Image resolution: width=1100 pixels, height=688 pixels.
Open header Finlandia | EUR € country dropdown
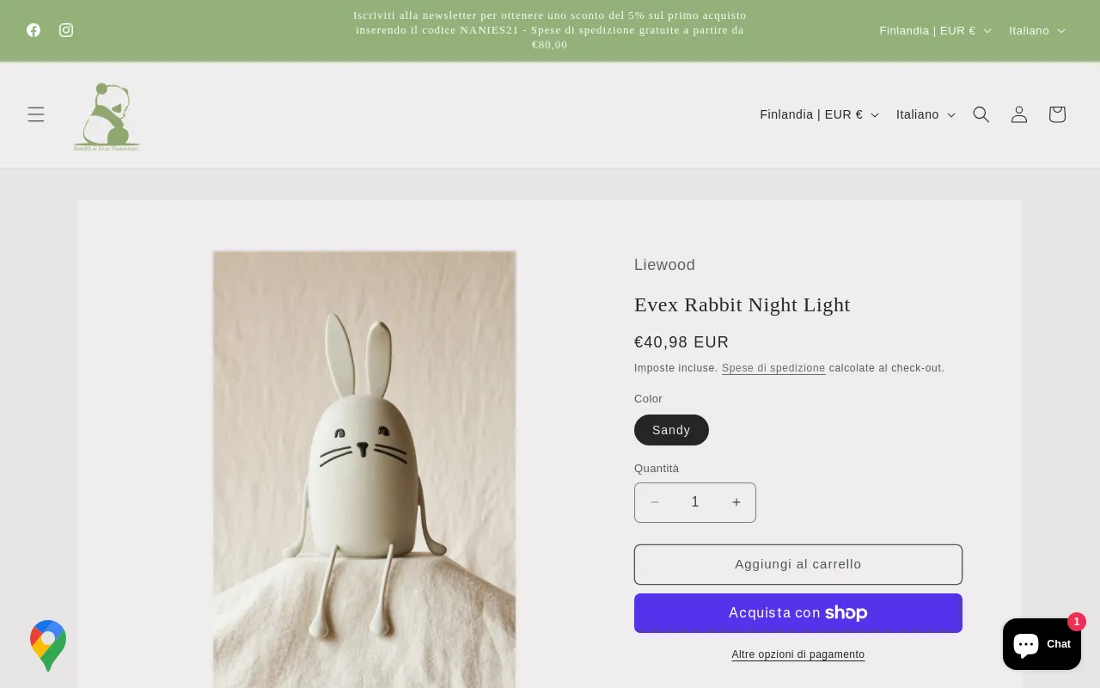coord(819,114)
